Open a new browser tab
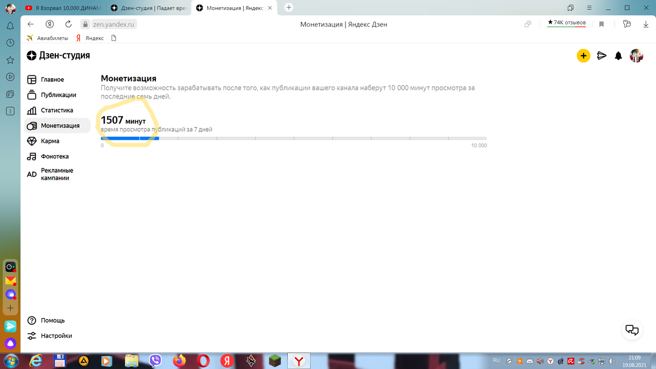This screenshot has height=369, width=656. coord(289,8)
